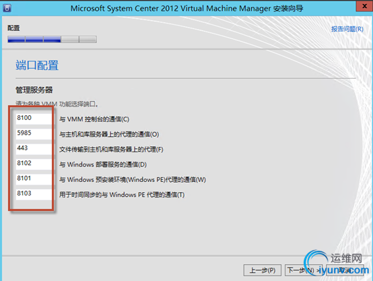Open the 报告问题(R) link

tap(347, 29)
